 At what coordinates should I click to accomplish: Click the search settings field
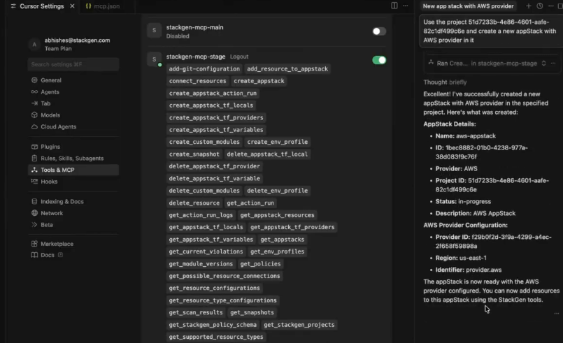pyautogui.click(x=73, y=64)
